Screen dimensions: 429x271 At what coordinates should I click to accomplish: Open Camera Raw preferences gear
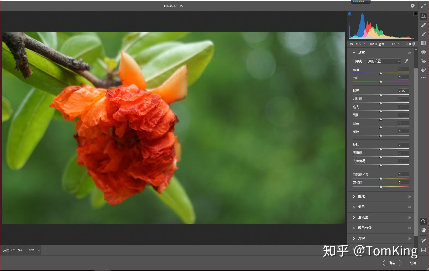[x=412, y=6]
